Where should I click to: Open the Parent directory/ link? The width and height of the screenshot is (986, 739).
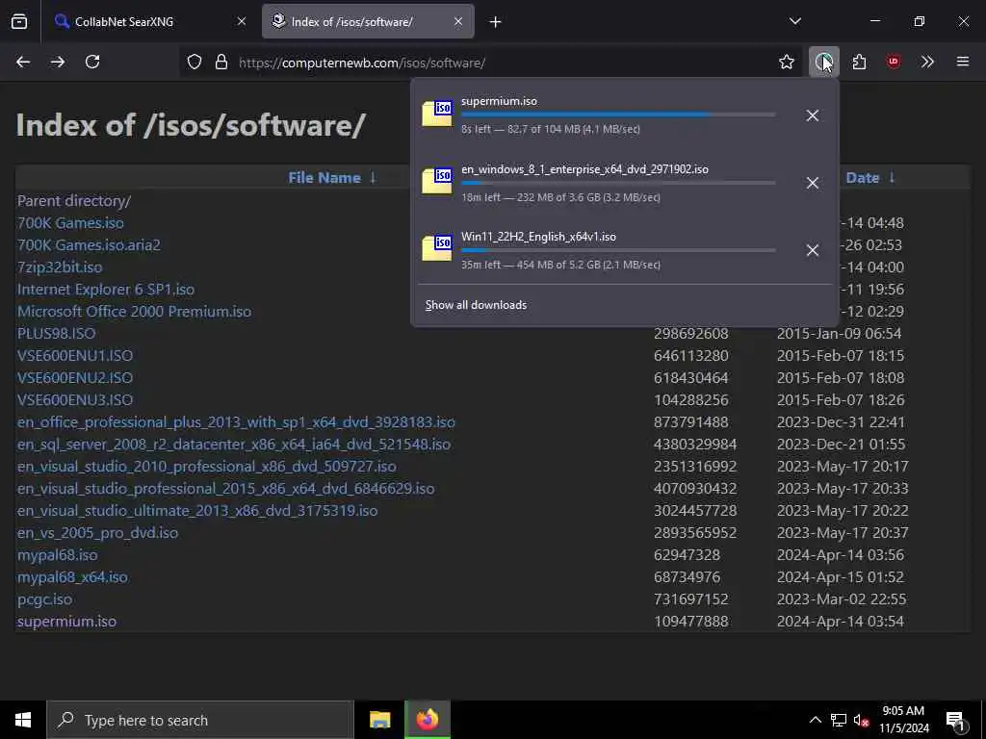pyautogui.click(x=74, y=201)
